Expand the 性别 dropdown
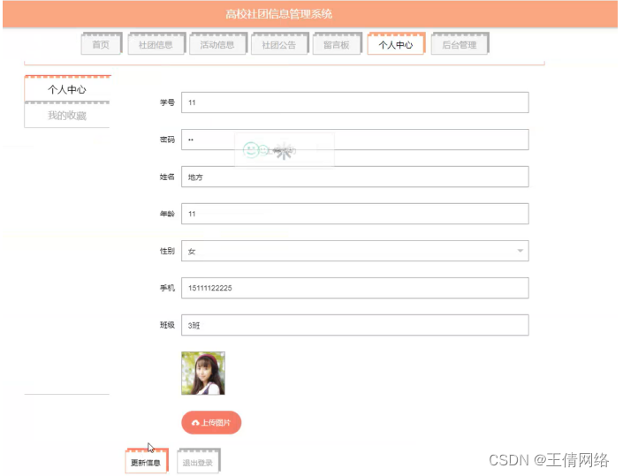Viewport: 623px width, 476px height. (355, 251)
